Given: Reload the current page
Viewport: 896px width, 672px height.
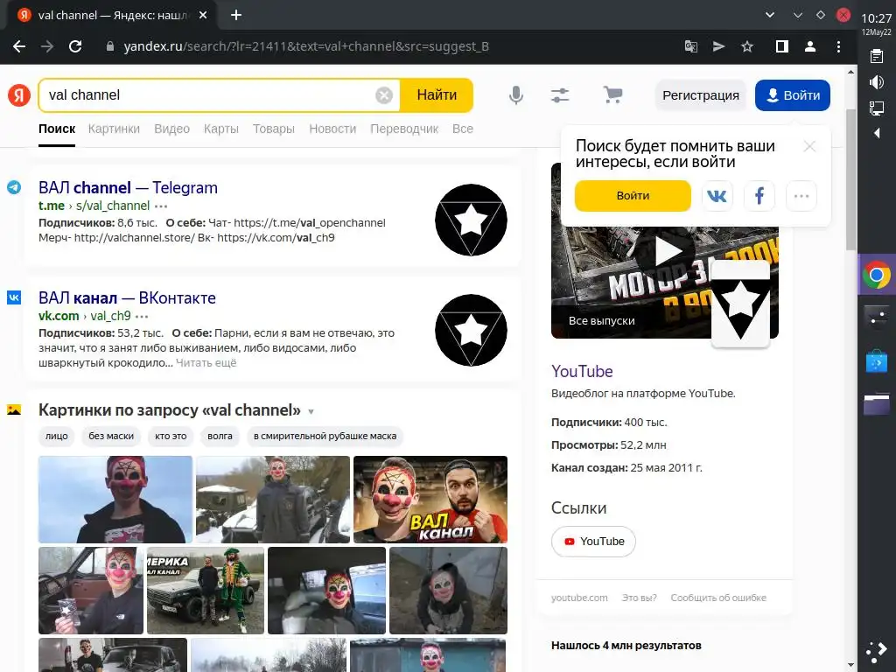Looking at the screenshot, I should coord(75,47).
